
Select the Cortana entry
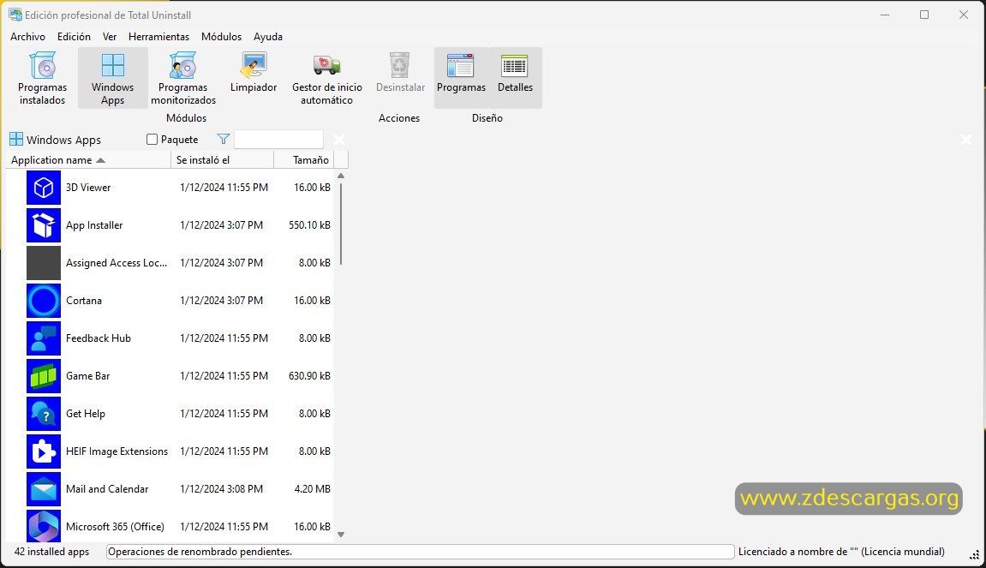pos(84,301)
